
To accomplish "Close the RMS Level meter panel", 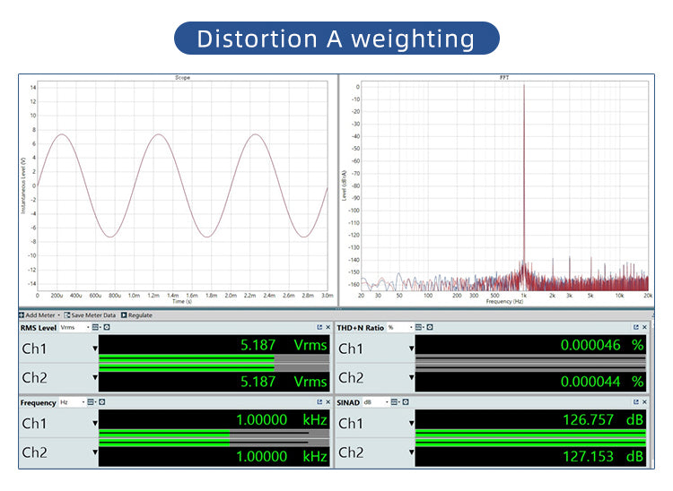I will pyautogui.click(x=328, y=328).
